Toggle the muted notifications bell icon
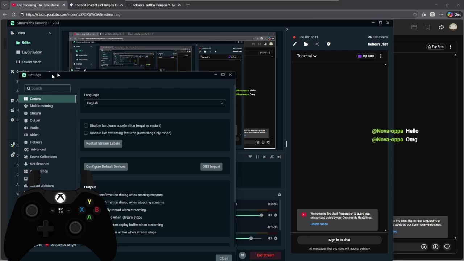The image size is (464, 261). (x=272, y=157)
